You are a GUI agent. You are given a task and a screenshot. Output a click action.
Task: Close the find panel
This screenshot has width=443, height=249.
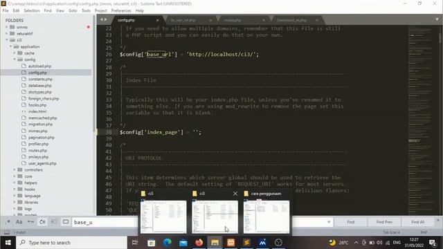(438, 220)
